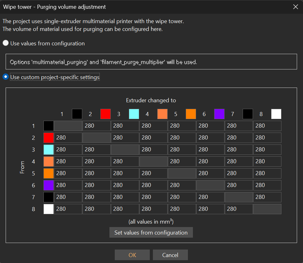The image size is (303, 263).
Task: Confirm the dialog with OK
Action: coord(132,255)
